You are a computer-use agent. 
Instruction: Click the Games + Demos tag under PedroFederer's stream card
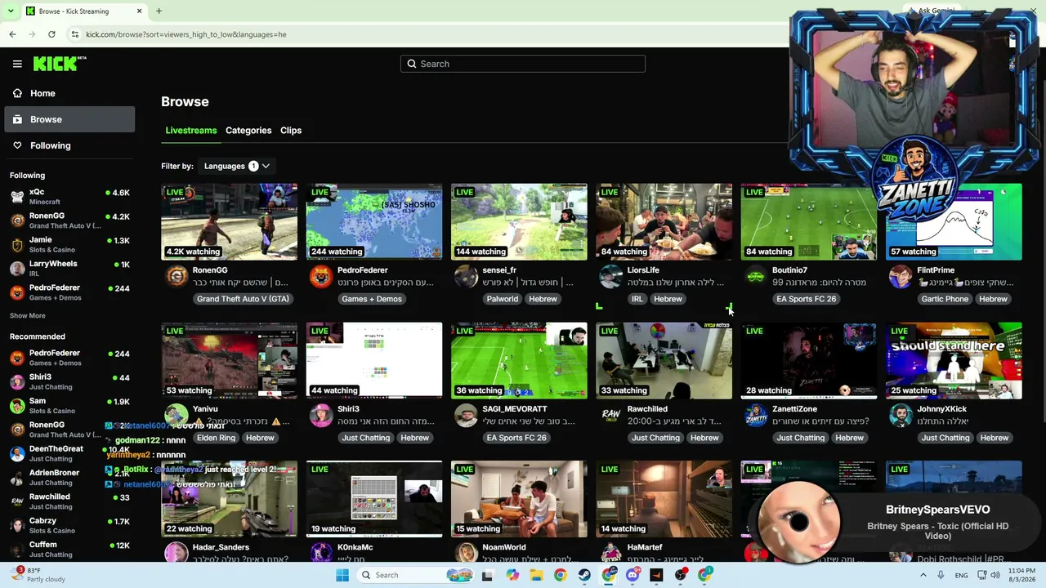[372, 299]
